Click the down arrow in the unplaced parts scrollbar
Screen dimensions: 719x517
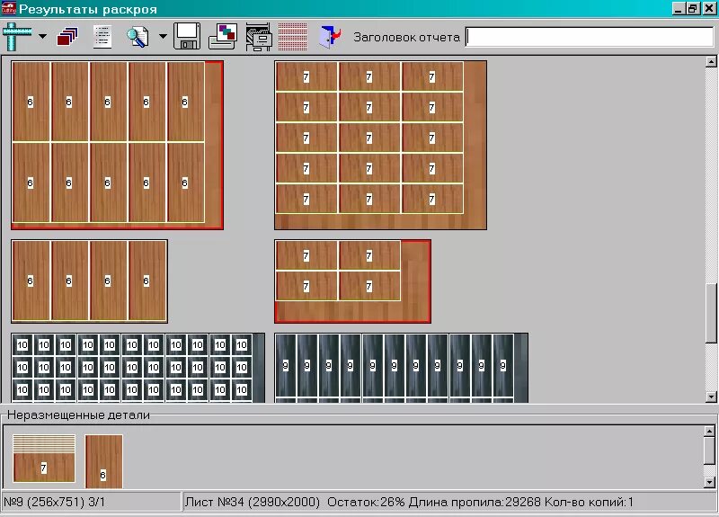pyautogui.click(x=709, y=482)
